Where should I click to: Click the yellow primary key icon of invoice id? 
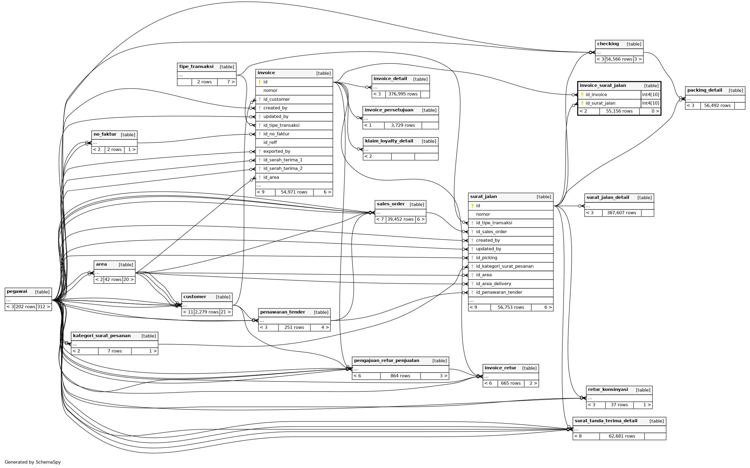point(260,82)
